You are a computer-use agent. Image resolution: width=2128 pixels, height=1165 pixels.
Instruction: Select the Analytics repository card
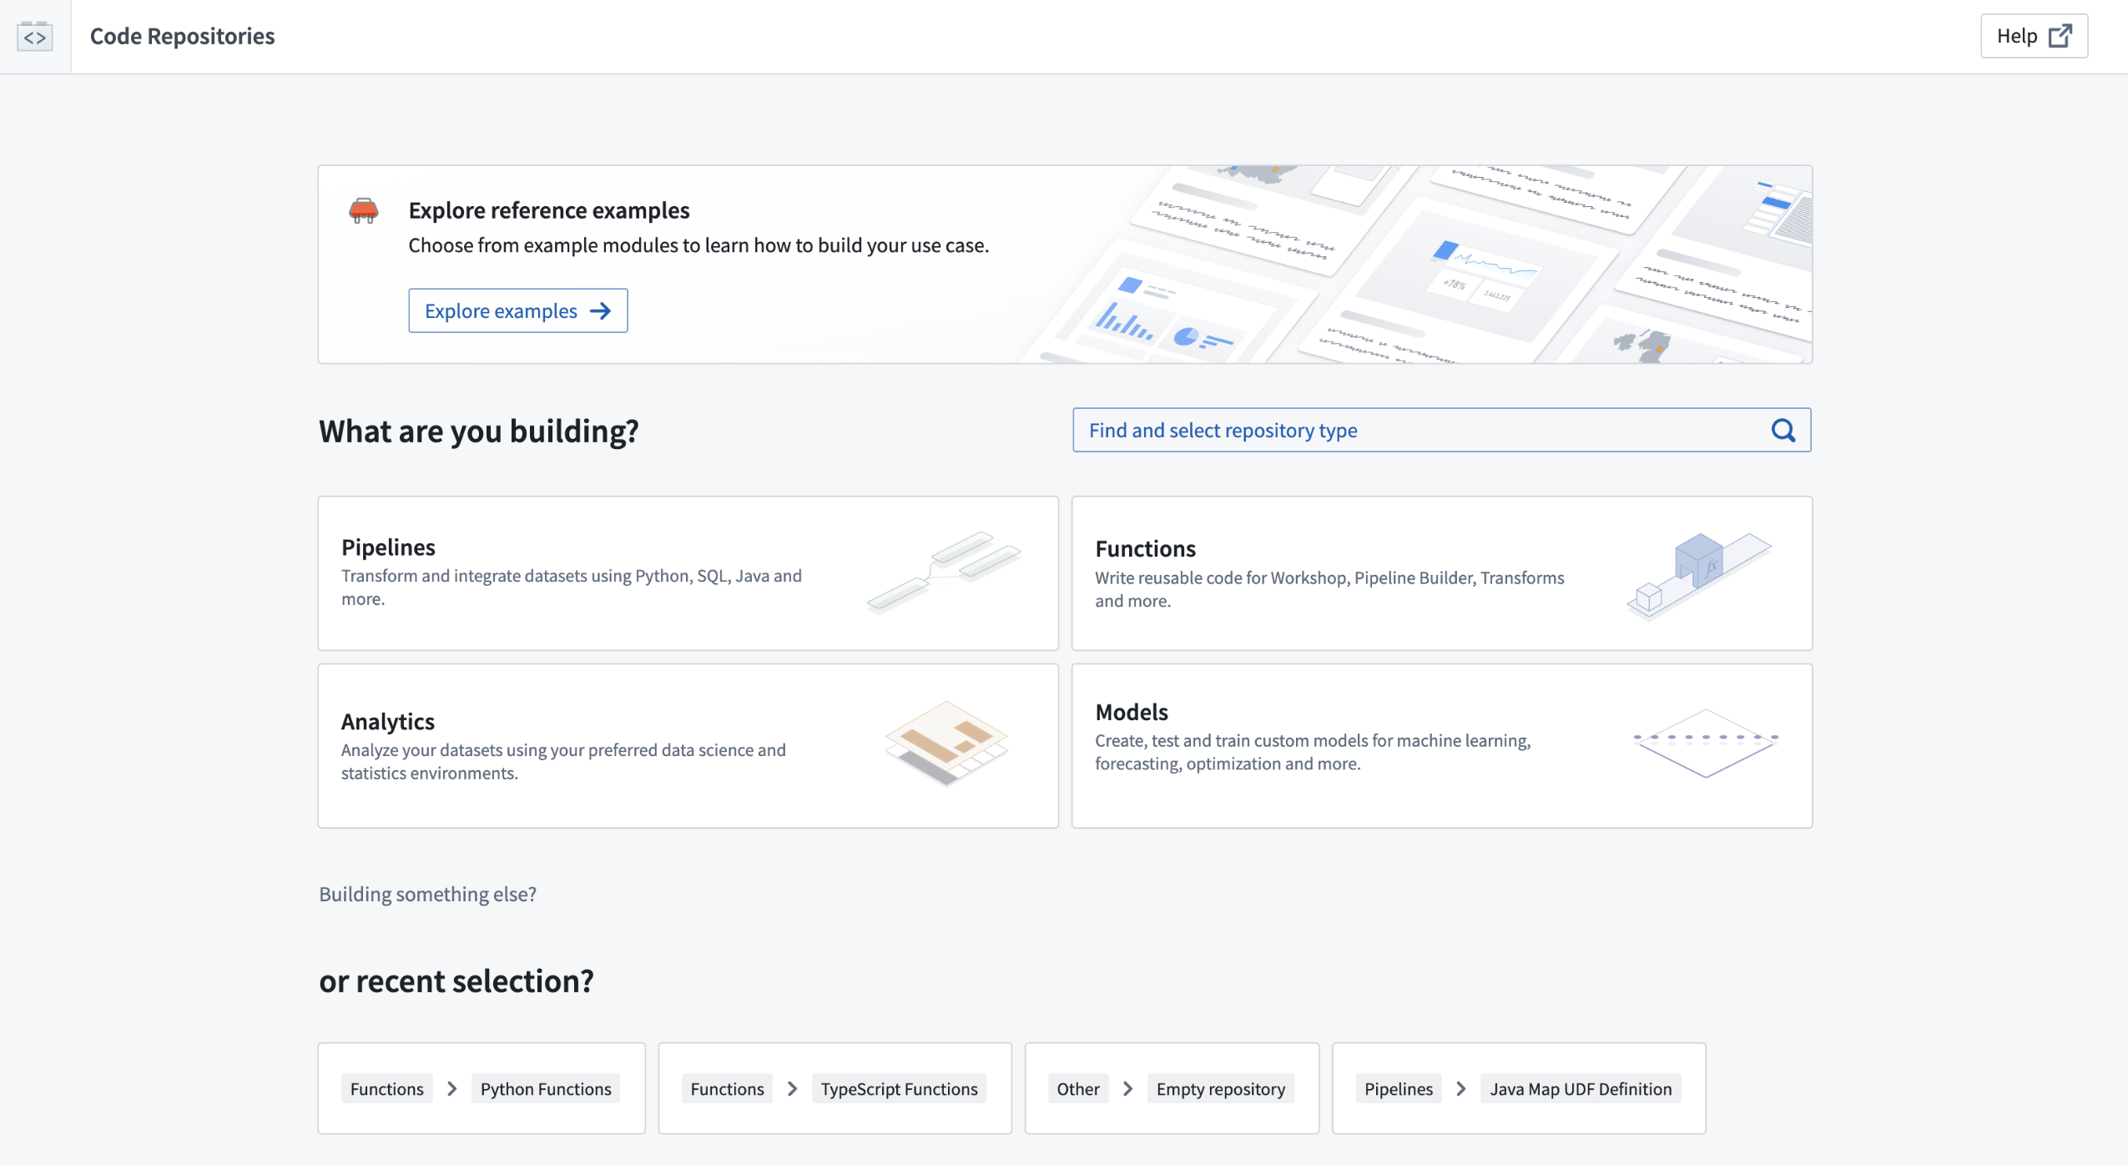[688, 745]
